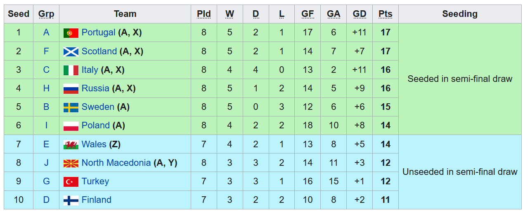Click the Pts column header abbreviation
530x216 pixels.
(x=386, y=14)
